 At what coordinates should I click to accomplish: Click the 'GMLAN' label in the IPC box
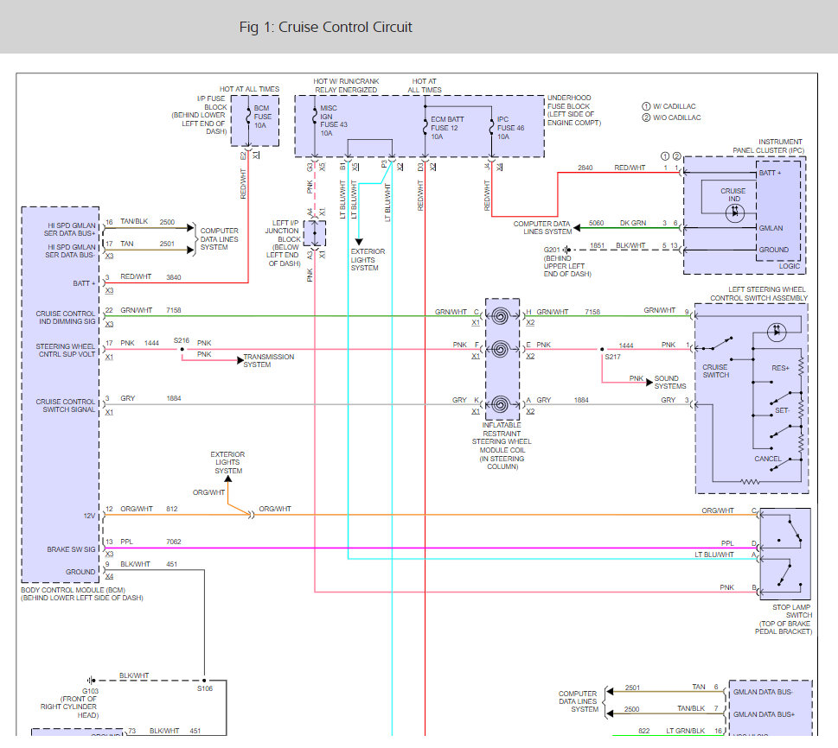click(x=771, y=228)
